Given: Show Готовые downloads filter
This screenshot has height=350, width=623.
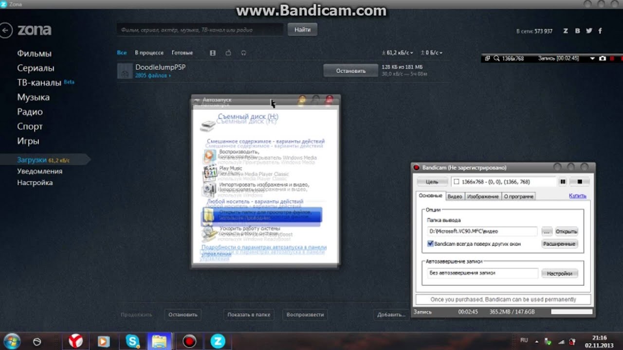Looking at the screenshot, I should coord(182,52).
